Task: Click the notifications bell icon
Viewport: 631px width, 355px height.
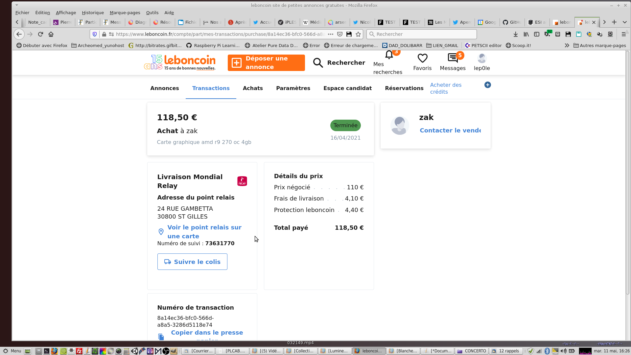Action: pos(389,55)
